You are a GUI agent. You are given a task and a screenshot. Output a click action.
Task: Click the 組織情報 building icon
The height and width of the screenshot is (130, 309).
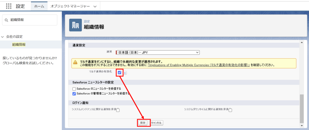pyautogui.click(x=75, y=25)
